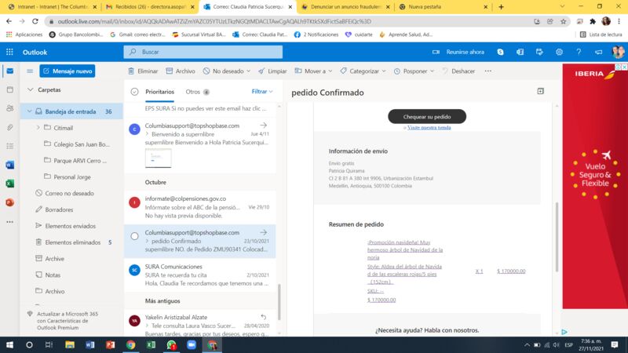Start Reunirse ahora meeting
The width and height of the screenshot is (628, 353).
[x=458, y=52]
